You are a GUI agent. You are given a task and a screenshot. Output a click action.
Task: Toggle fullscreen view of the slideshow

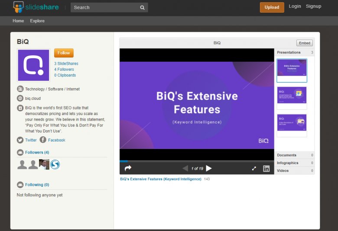pos(254,168)
